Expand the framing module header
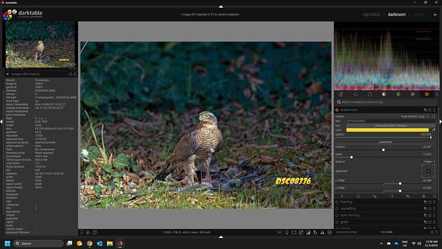Image resolution: width=442 pixels, height=249 pixels. point(346,202)
